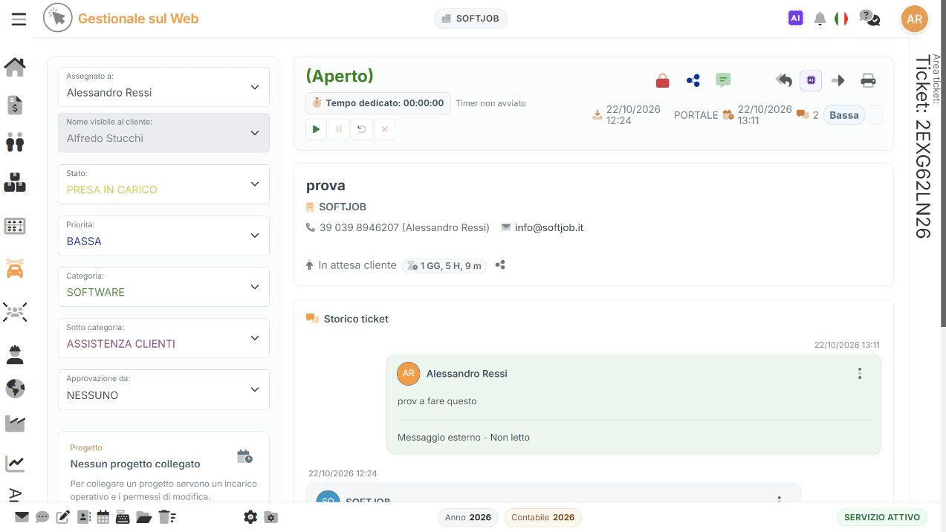Reset the ticket timer

click(x=362, y=129)
